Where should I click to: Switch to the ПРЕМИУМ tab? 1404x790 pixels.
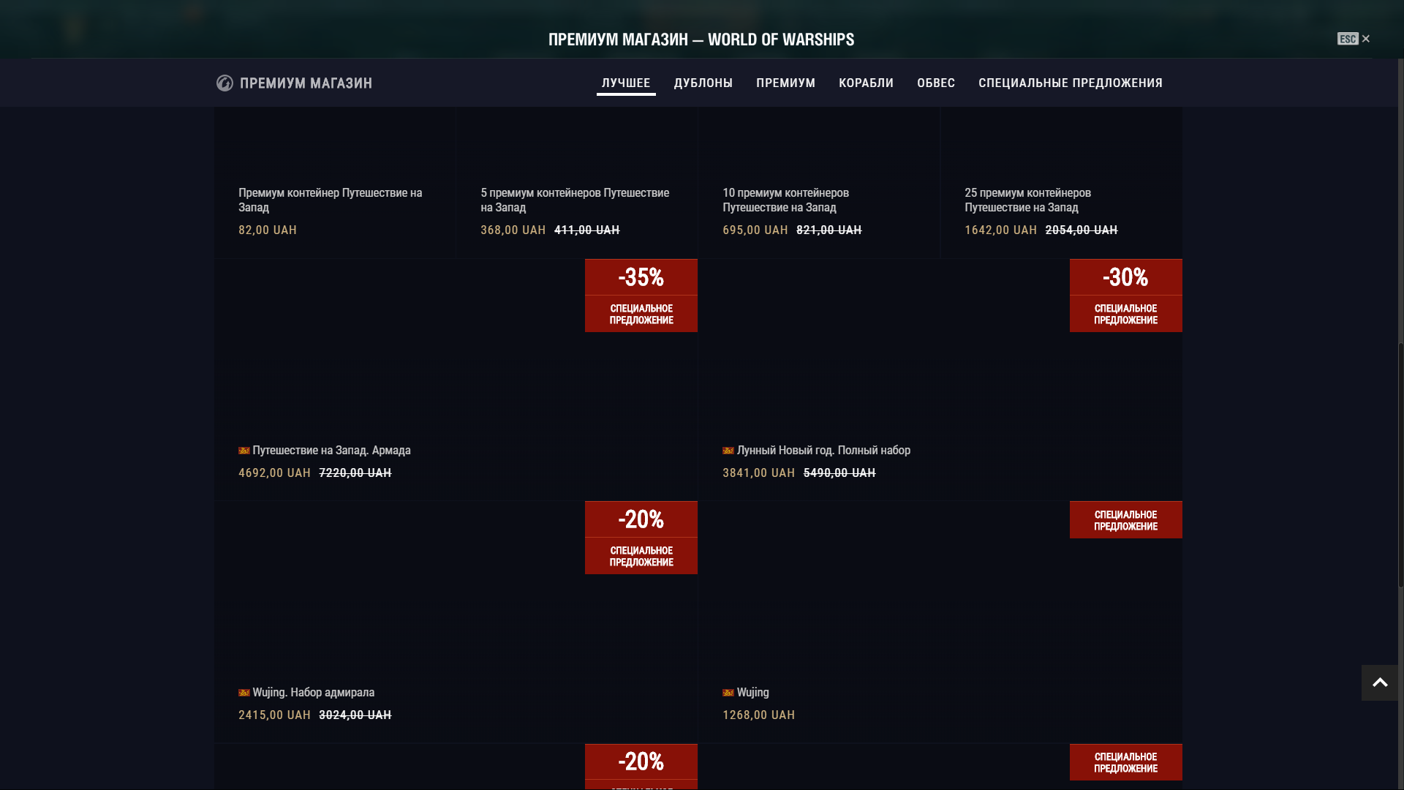[786, 83]
